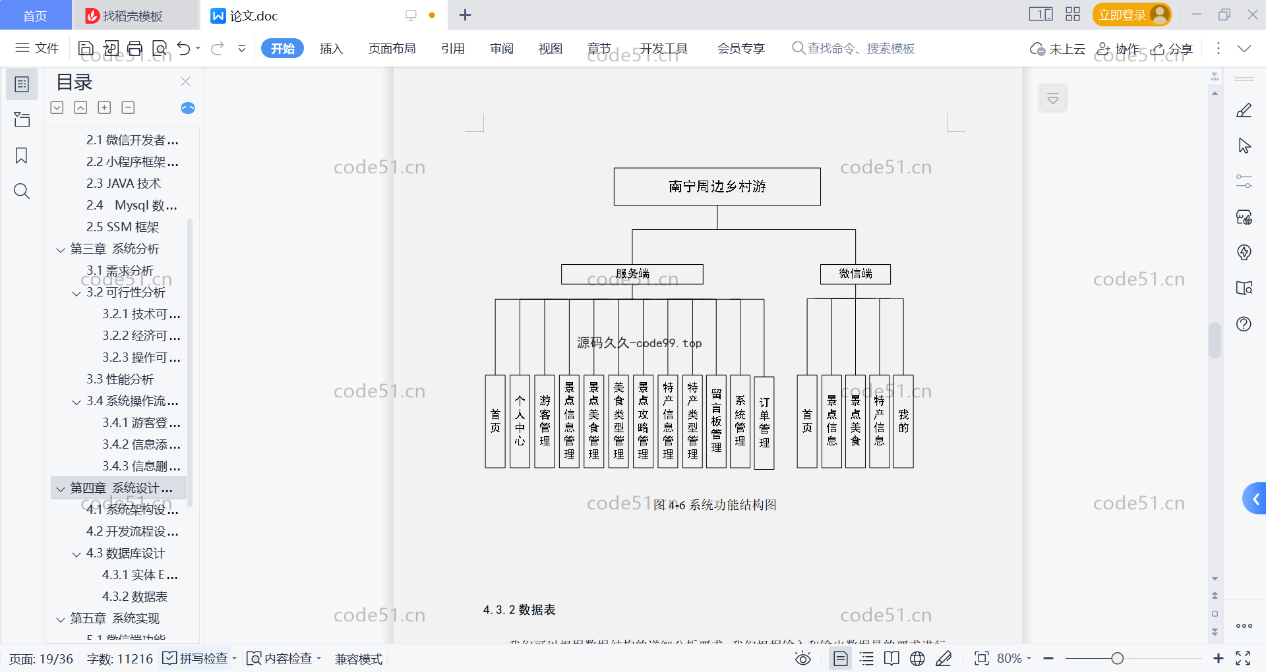Collapse the 4.3 数据库设计 node
This screenshot has height=672, width=1266.
pos(76,554)
